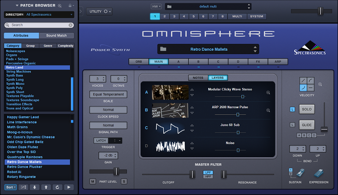The height and width of the screenshot is (195, 338).
Task: Switch to the NOTES view tab
Action: (x=198, y=78)
